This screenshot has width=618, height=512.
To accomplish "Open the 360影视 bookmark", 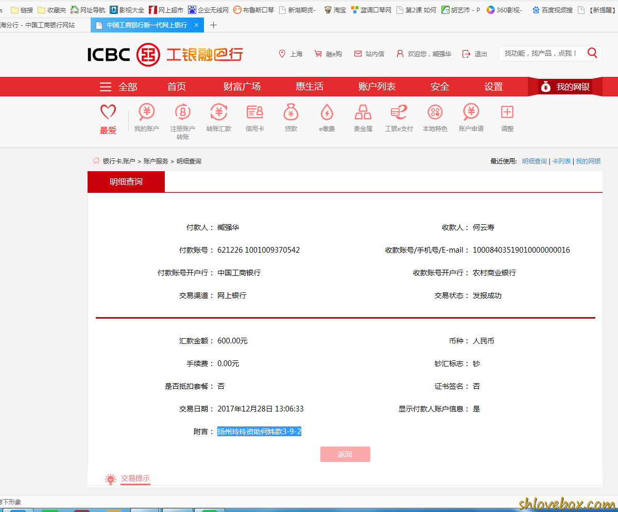I will point(504,10).
